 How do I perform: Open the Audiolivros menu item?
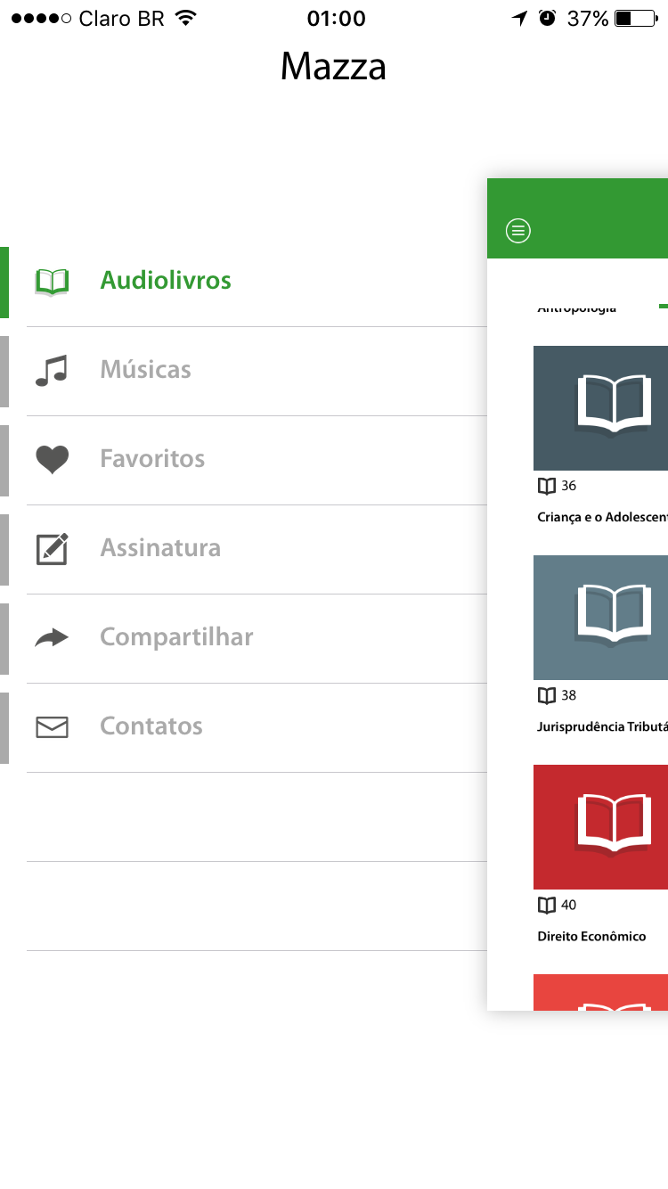[166, 281]
